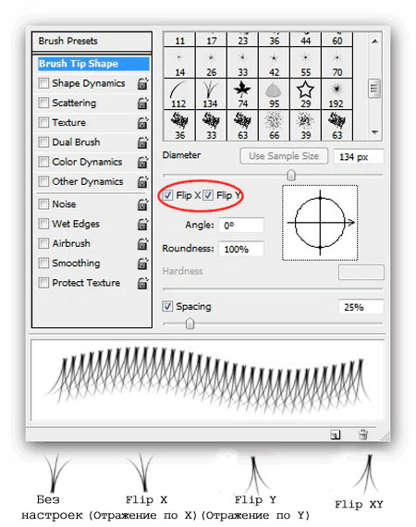Enable the Airbrush checkbox

43,243
